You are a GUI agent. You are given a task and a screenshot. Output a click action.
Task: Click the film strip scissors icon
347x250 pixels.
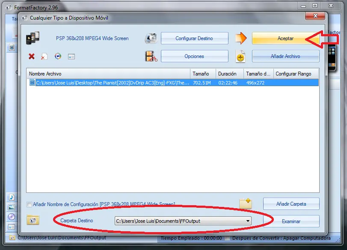151,56
